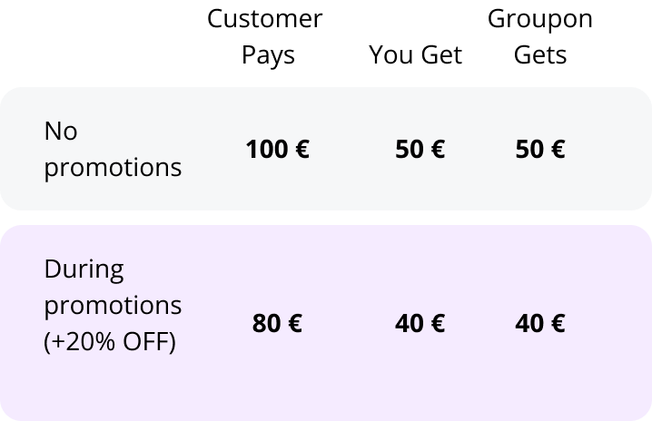The image size is (652, 421).
Task: Select the 80 € promotional price value
Action: (277, 323)
